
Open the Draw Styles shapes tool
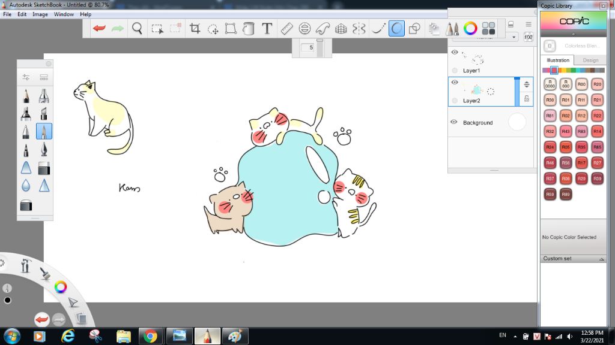(x=414, y=28)
